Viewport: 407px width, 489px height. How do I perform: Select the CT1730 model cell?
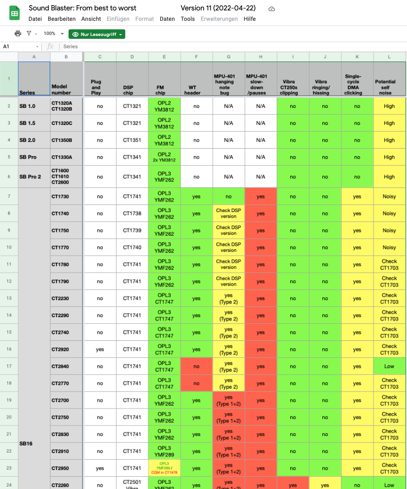66,196
